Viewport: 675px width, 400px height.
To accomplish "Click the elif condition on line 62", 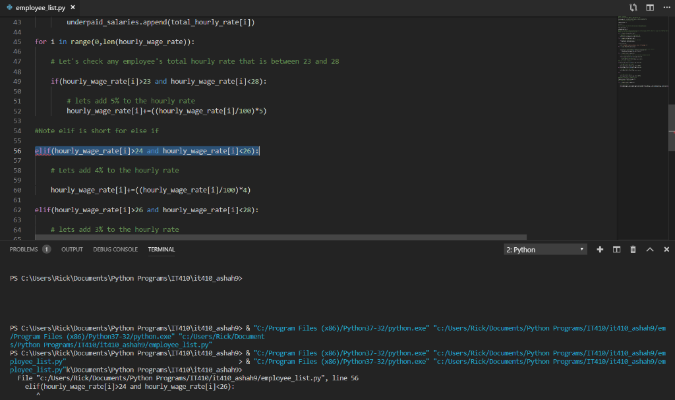I will [147, 210].
